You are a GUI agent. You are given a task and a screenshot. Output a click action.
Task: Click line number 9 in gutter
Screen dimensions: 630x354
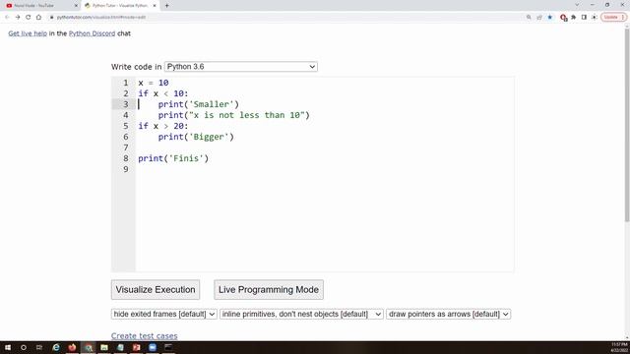(126, 169)
